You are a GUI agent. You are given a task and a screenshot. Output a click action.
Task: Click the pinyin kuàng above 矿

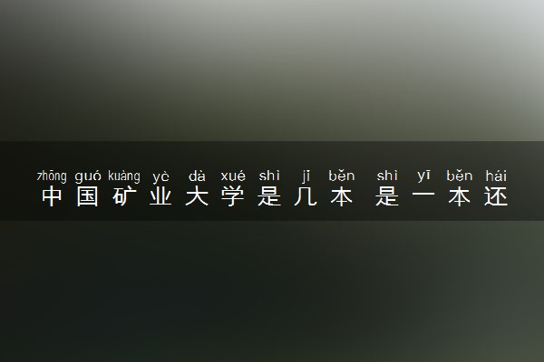coord(124,176)
